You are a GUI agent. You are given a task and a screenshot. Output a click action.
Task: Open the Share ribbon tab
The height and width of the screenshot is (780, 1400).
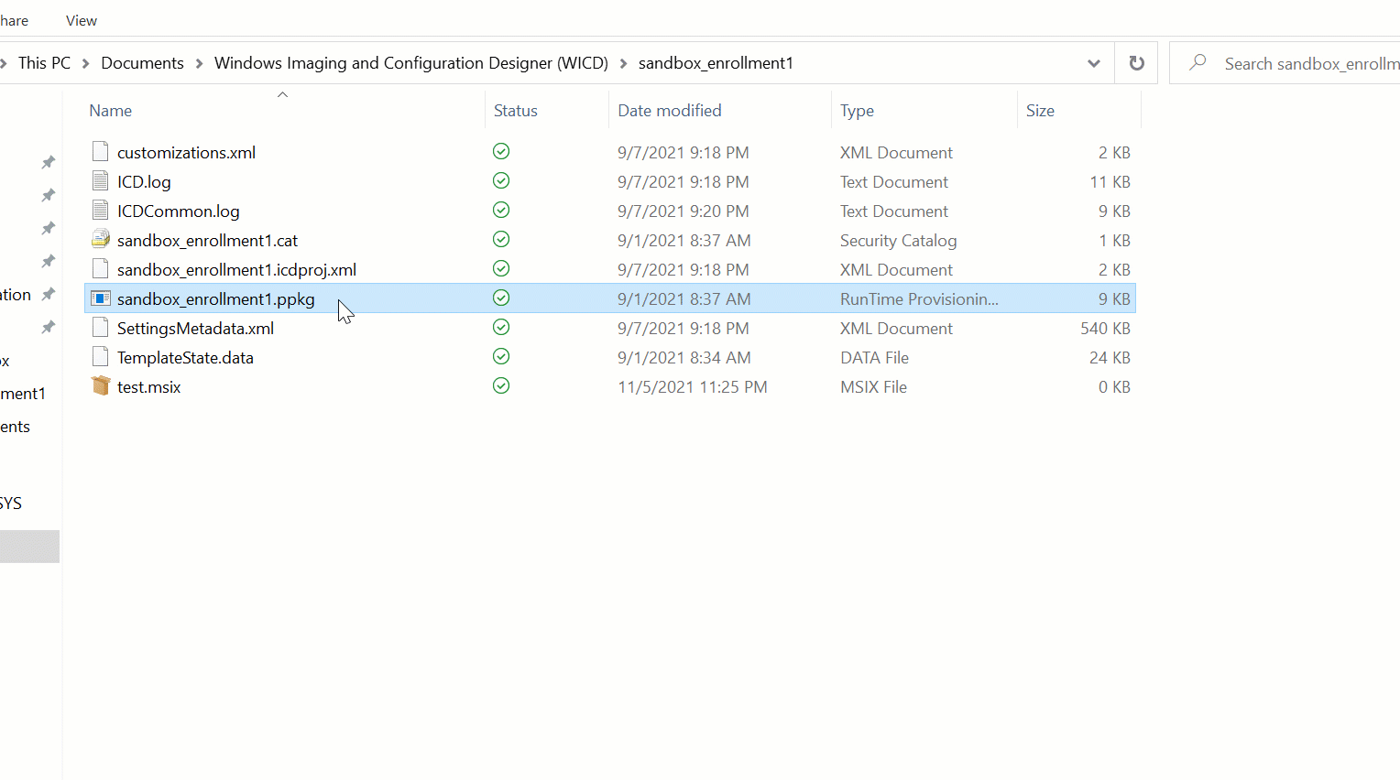tap(13, 19)
